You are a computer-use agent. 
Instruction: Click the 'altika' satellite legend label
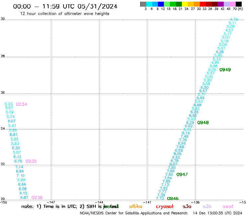tap(136, 206)
